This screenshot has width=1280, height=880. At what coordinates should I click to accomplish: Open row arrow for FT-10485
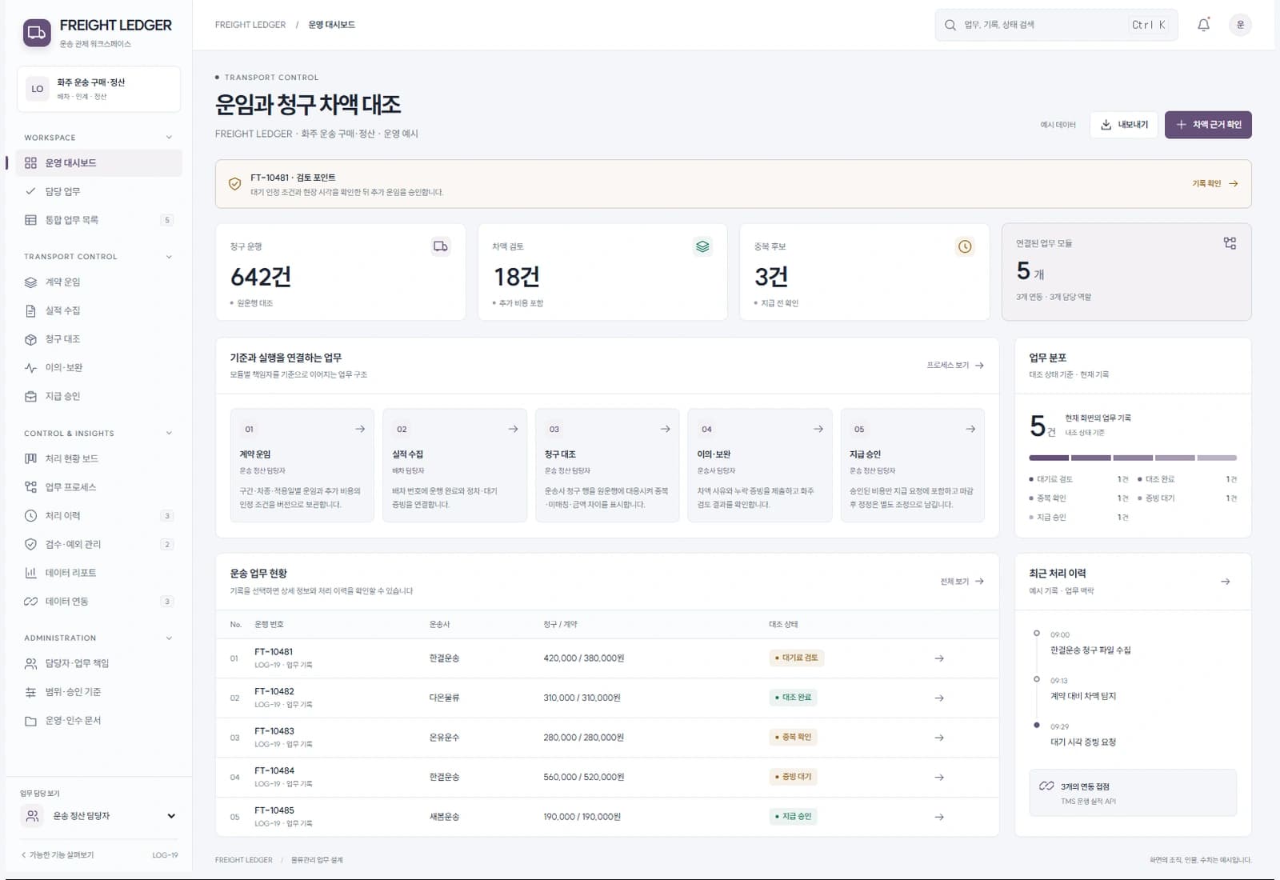coord(939,817)
